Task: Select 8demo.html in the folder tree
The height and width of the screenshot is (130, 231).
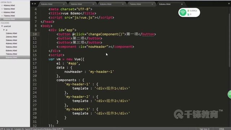Action: 11,57
